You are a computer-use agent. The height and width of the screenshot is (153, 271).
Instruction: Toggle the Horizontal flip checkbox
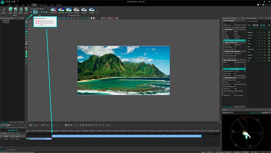point(250,28)
